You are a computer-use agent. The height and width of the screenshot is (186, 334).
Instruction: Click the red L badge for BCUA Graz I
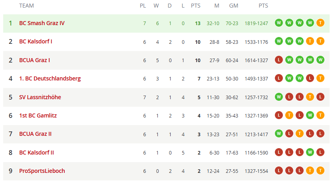pyautogui.click(x=278, y=60)
